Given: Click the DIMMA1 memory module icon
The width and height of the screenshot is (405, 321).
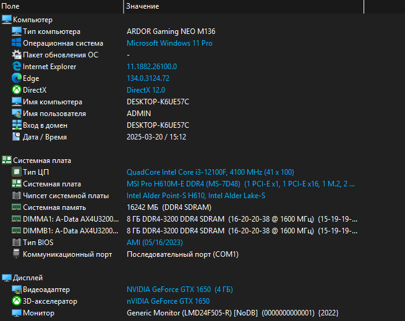Looking at the screenshot, I should pos(17,219).
